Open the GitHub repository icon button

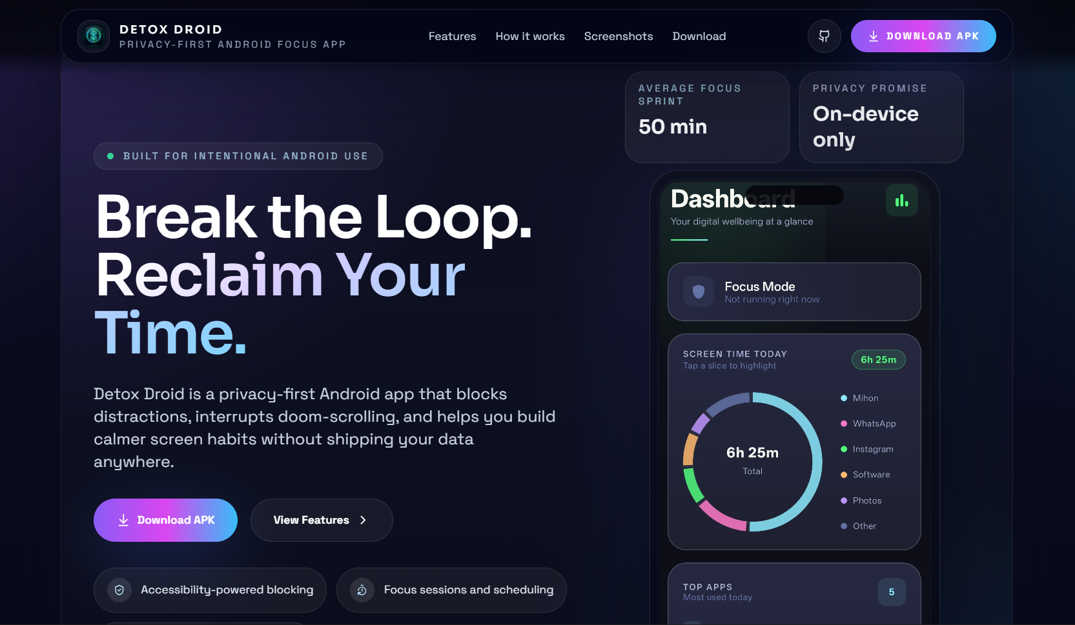824,36
